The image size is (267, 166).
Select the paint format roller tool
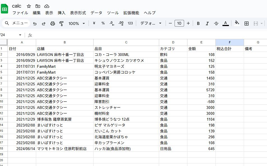coord(61,24)
